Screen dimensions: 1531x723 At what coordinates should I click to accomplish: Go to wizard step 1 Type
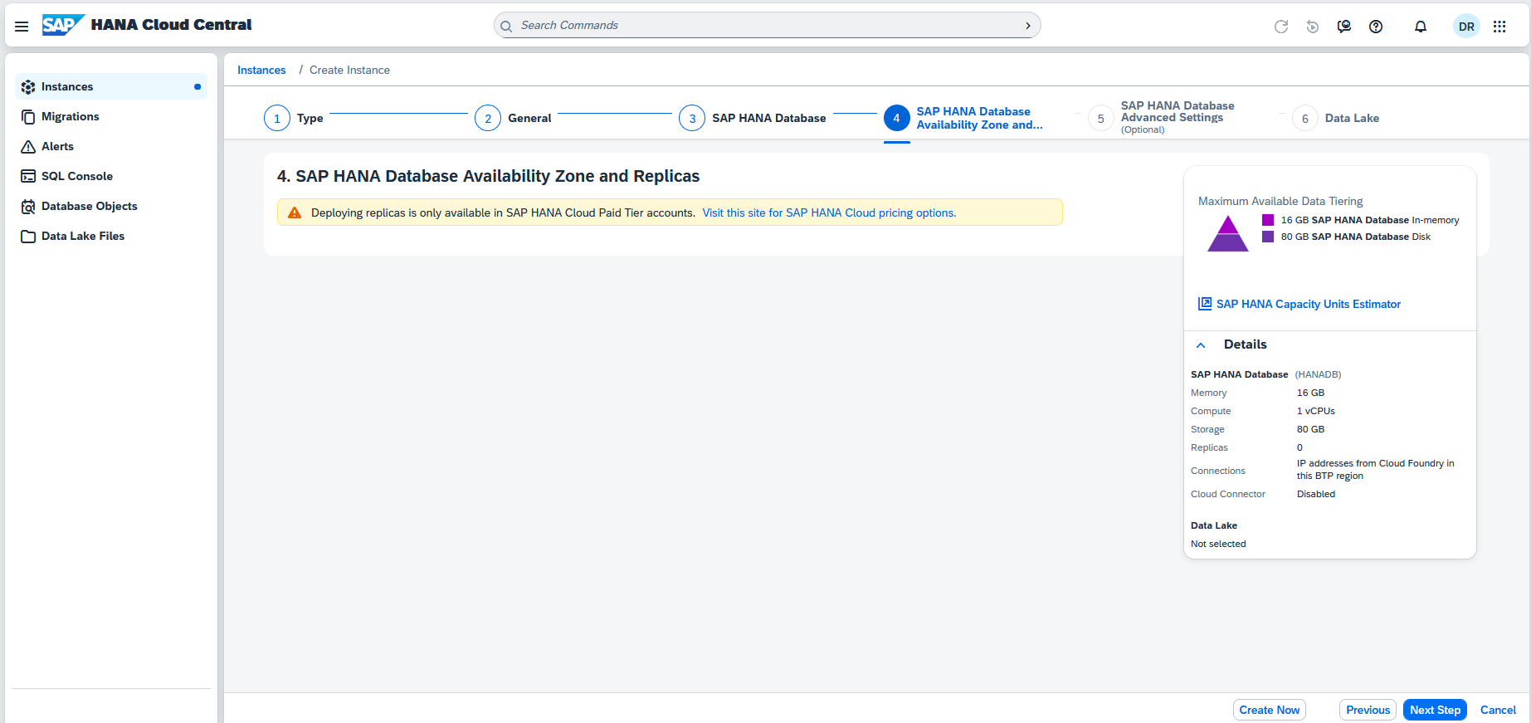[x=294, y=118]
